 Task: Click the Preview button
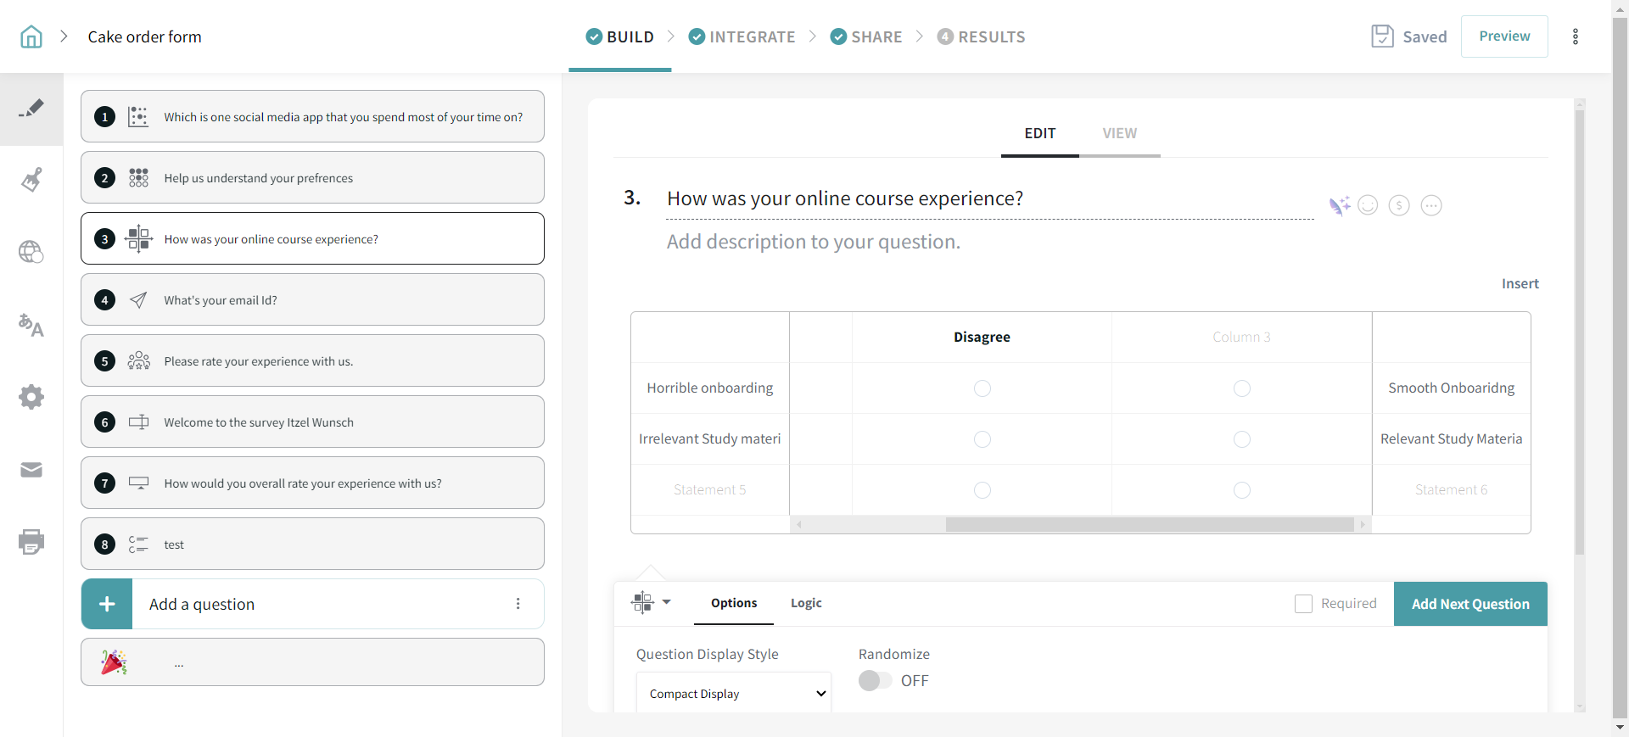tap(1503, 36)
